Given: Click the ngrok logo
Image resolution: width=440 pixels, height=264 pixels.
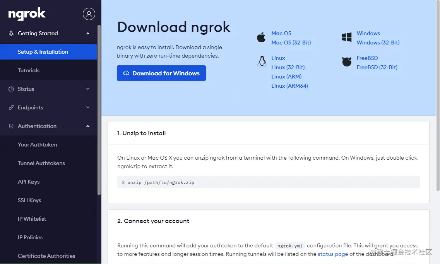Looking at the screenshot, I should click(27, 14).
